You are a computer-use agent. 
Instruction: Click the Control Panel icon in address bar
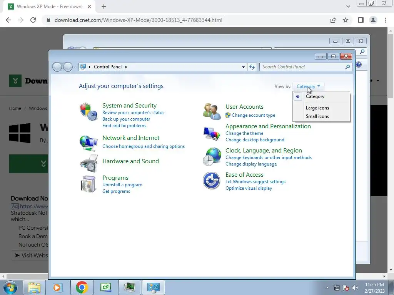(83, 67)
